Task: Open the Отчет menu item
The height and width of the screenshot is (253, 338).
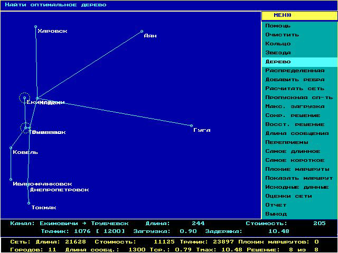Action: 299,205
